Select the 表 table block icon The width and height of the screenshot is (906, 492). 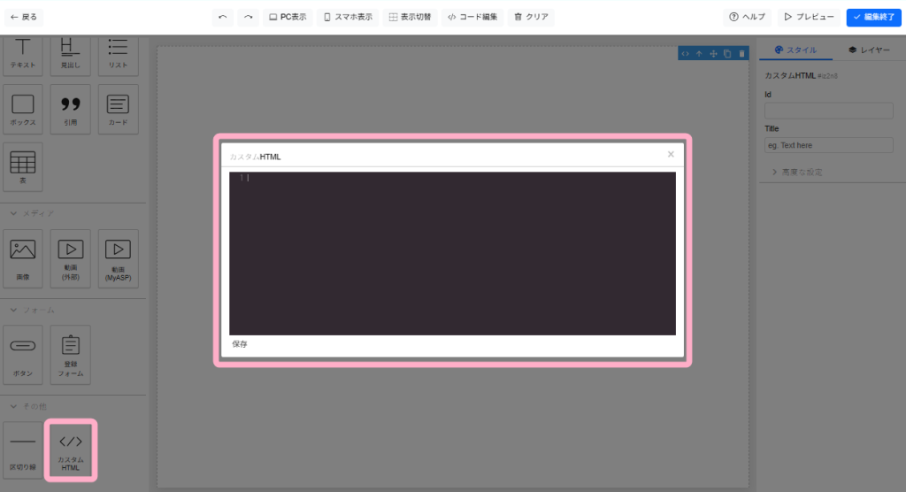tap(22, 167)
